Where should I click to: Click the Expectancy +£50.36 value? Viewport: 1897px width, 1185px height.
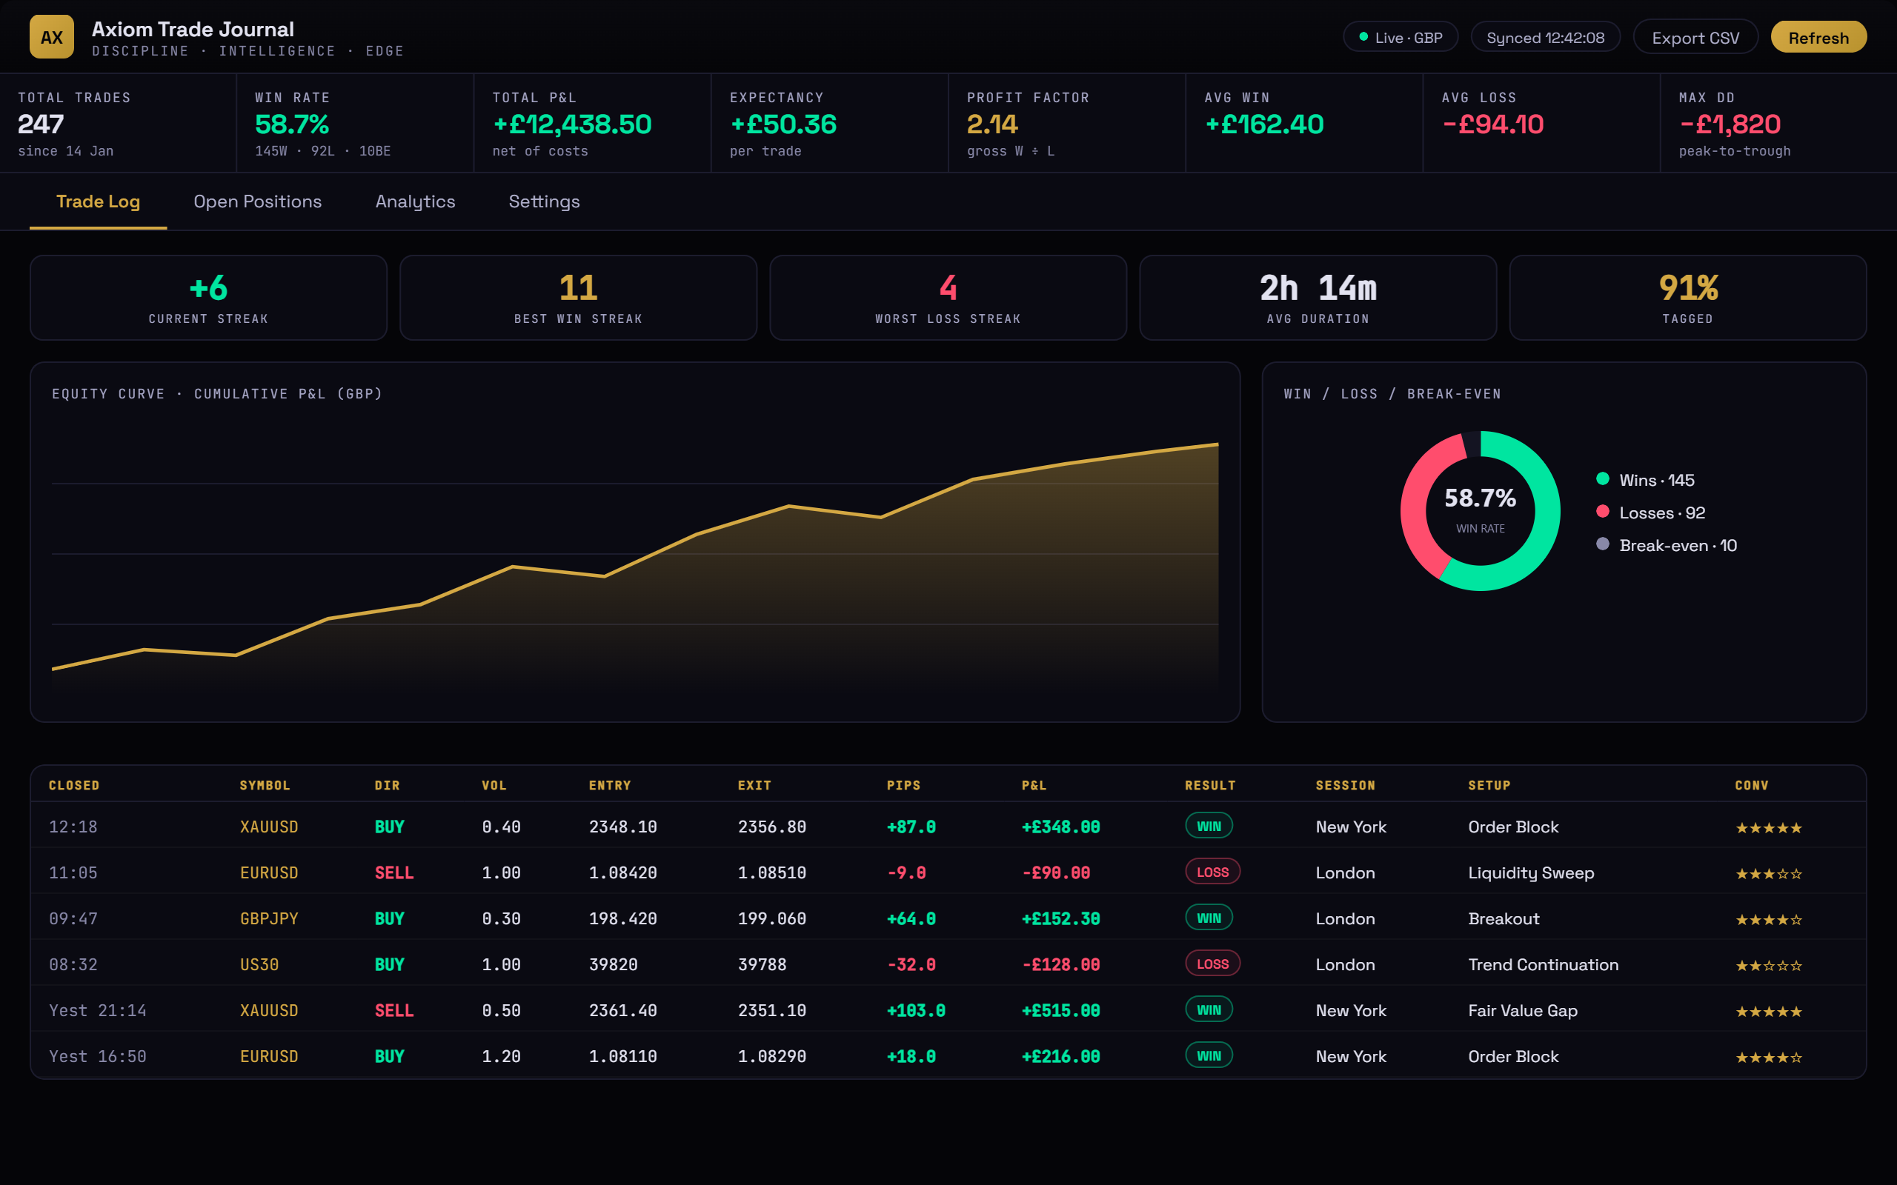pyautogui.click(x=783, y=124)
